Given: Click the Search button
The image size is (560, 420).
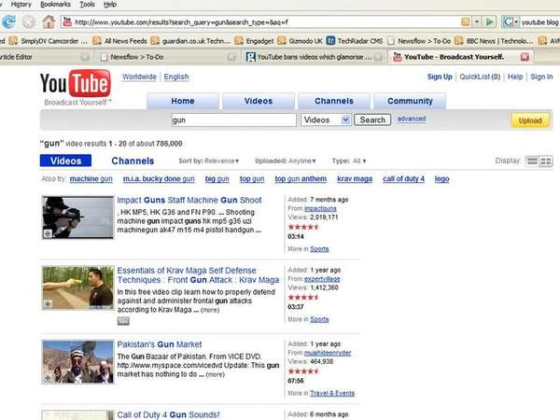Looking at the screenshot, I should (x=372, y=120).
